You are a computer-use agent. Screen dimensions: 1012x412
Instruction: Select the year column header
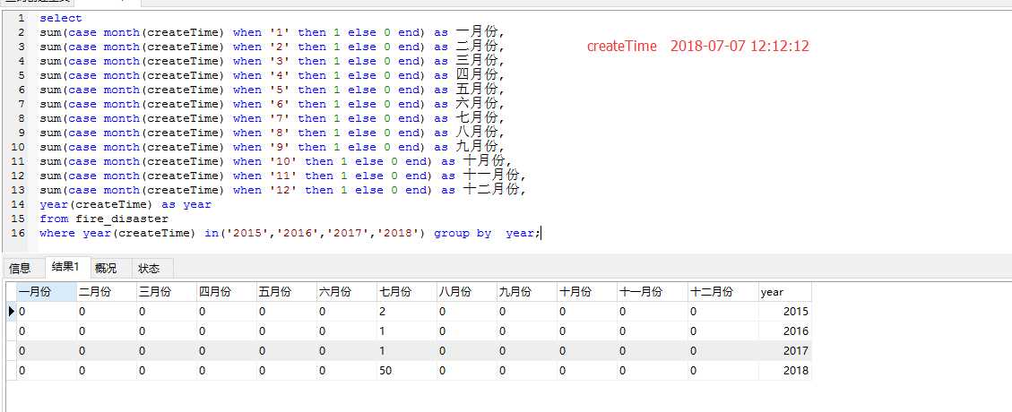click(785, 291)
